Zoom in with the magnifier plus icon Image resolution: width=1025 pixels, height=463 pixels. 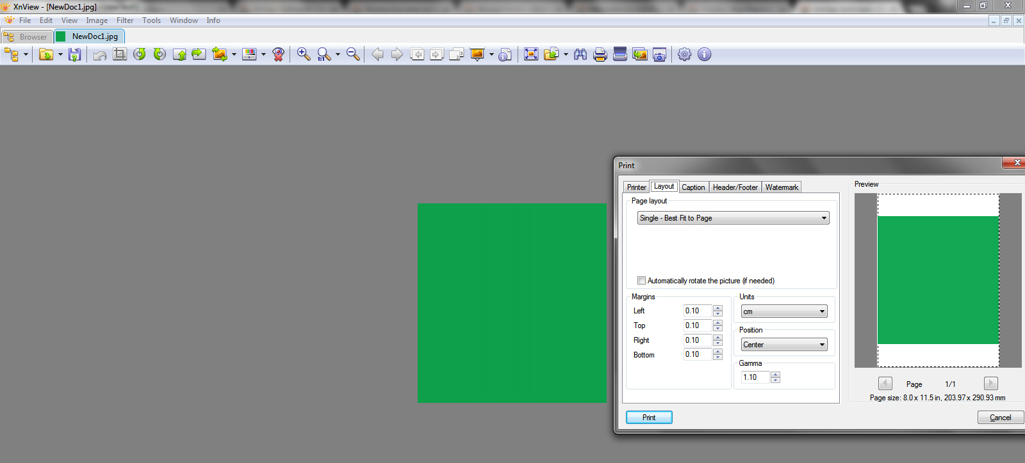304,54
